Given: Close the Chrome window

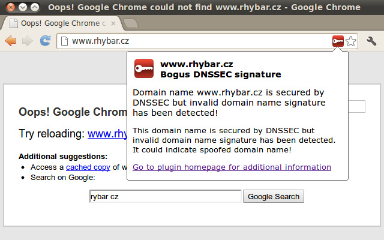Looking at the screenshot, I should (11, 7).
